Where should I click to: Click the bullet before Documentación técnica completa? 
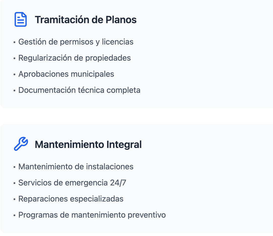point(14,90)
